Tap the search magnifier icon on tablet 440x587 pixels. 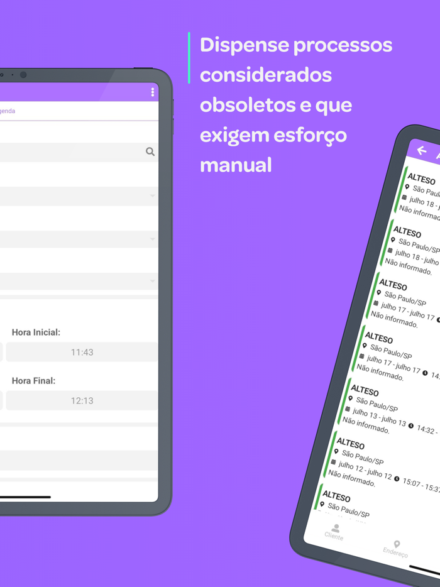pyautogui.click(x=150, y=151)
